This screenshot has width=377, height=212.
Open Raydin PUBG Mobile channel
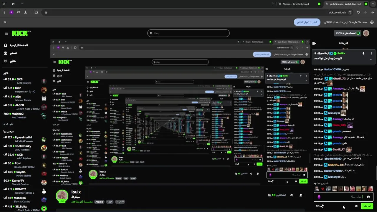pos(25,174)
